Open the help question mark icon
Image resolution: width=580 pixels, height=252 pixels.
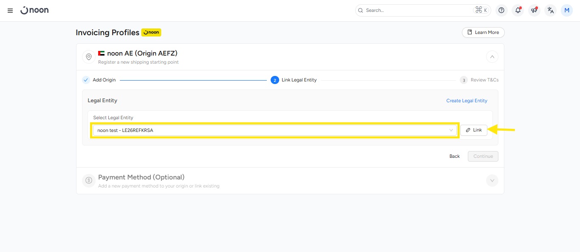click(501, 11)
